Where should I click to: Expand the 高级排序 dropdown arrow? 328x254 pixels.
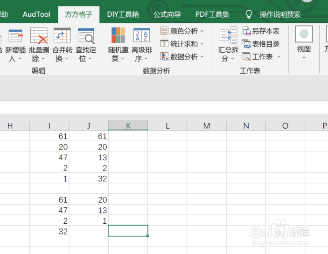tap(146, 59)
